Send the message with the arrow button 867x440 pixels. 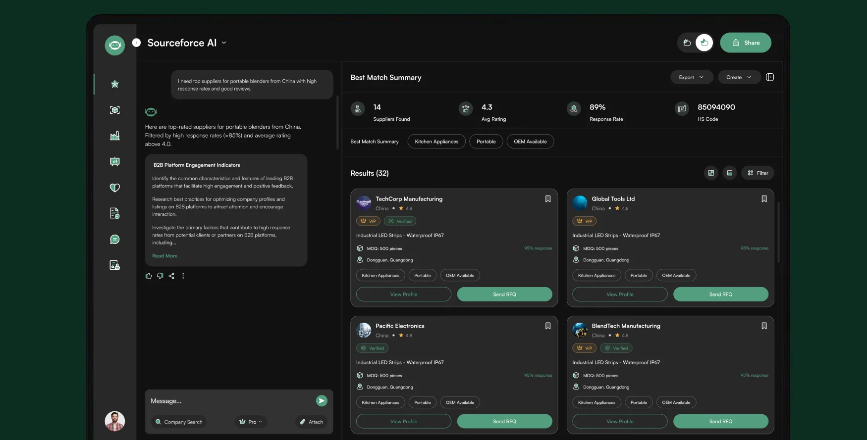322,401
